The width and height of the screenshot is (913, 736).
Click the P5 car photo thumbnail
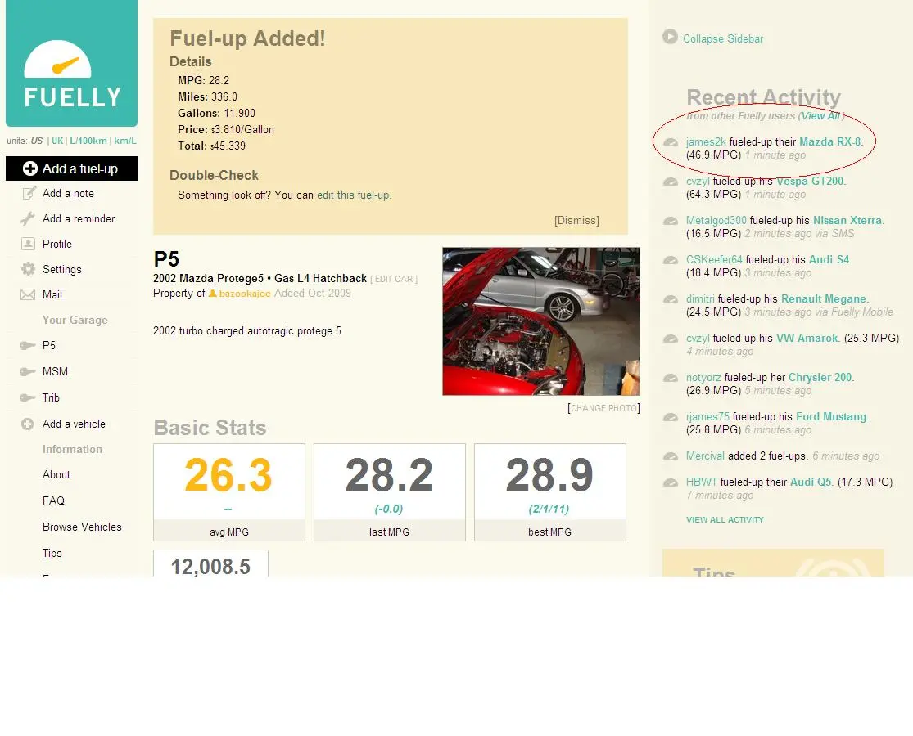point(540,321)
